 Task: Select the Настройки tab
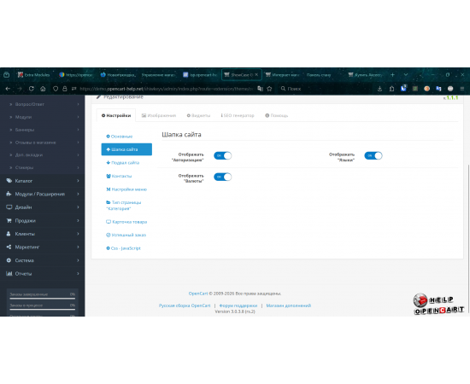[116, 115]
